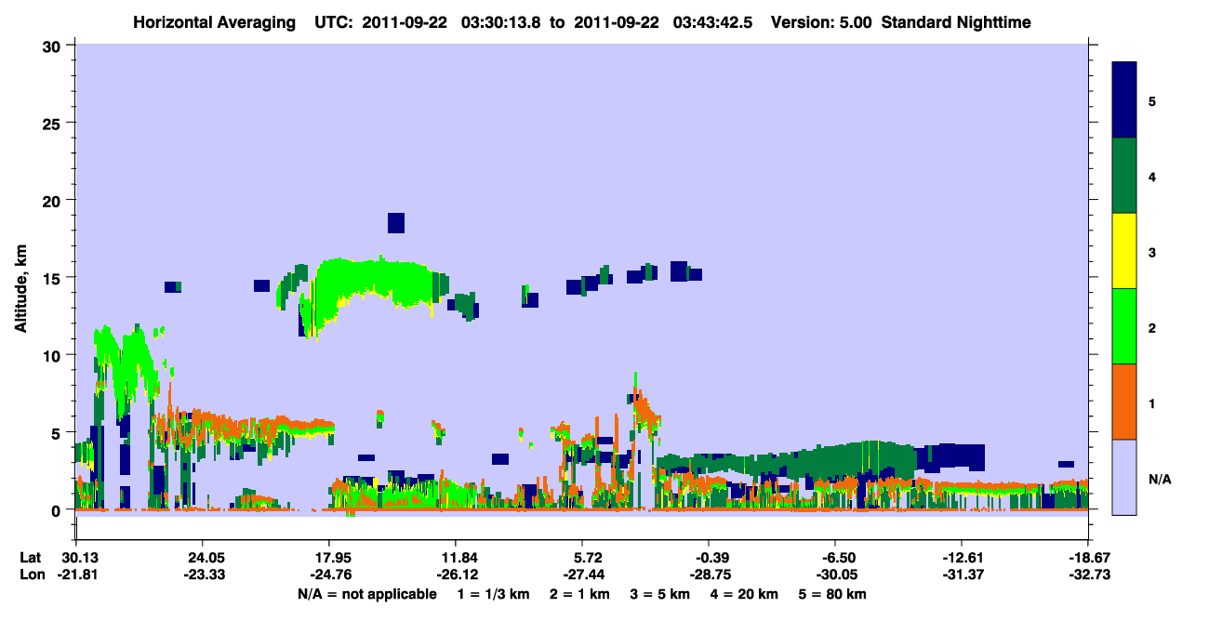1209x620 pixels.
Task: Click the 'N/A = not applicable' legend text
Action: [x=366, y=594]
